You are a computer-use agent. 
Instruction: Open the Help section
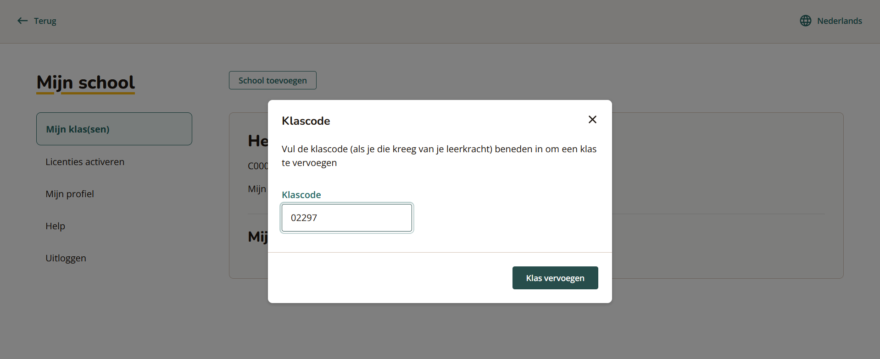point(55,226)
